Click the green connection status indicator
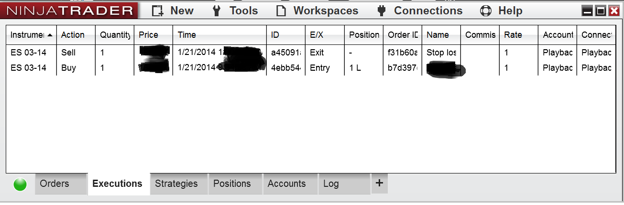 point(20,184)
